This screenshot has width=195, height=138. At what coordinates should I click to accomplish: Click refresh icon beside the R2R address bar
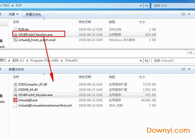[147, 5]
